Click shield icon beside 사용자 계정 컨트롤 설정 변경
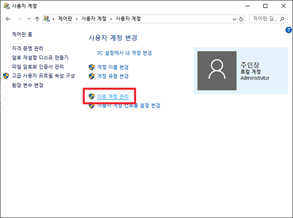The height and width of the screenshot is (218, 293). click(92, 106)
